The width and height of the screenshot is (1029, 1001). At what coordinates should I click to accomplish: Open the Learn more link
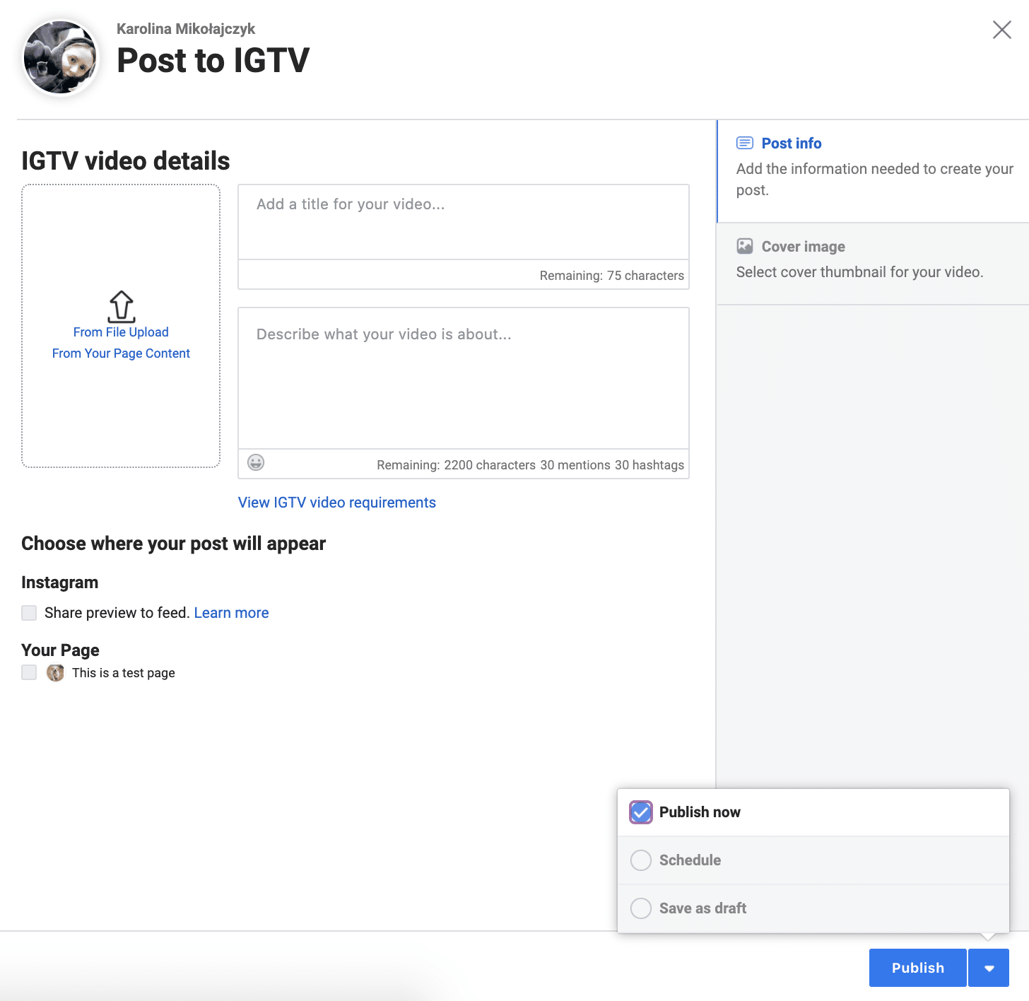(x=231, y=613)
